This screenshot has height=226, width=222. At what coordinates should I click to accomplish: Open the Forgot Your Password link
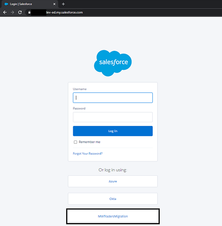pyautogui.click(x=87, y=154)
